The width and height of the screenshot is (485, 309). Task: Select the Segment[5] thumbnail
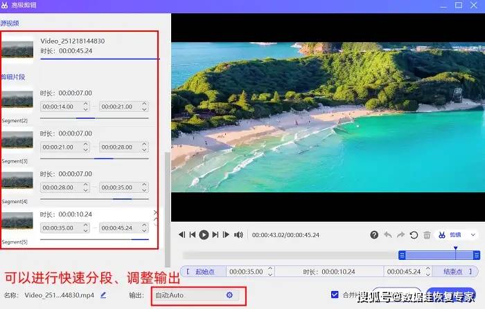(17, 223)
